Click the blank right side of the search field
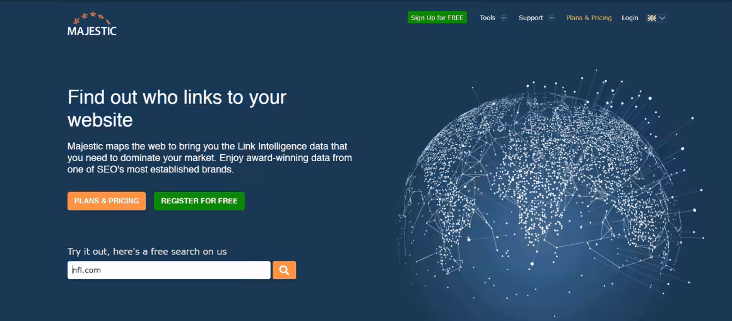The width and height of the screenshot is (732, 321). [215, 270]
